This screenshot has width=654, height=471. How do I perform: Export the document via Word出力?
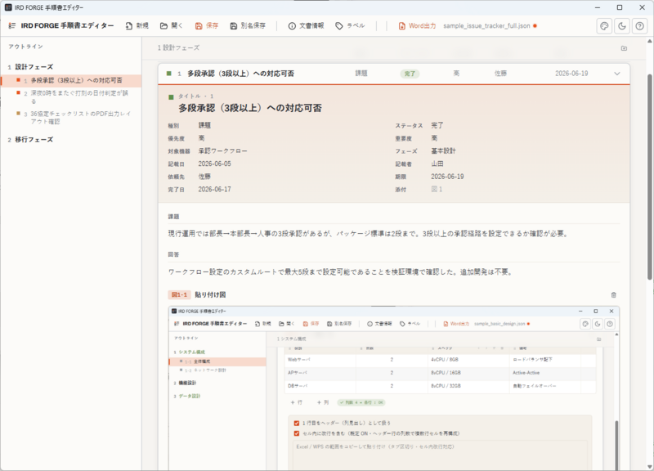[x=417, y=25]
